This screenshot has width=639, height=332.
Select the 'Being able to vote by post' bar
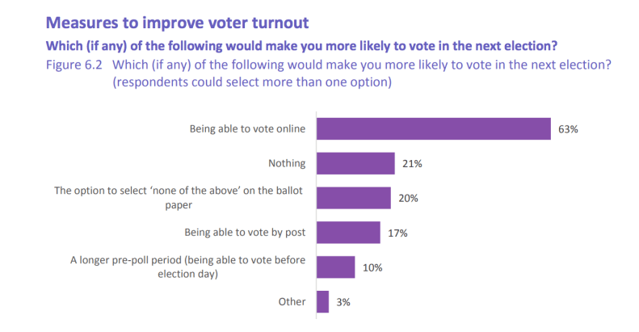coord(347,233)
